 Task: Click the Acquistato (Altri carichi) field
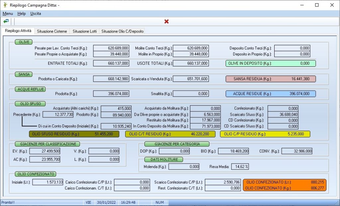pyautogui.click(x=116, y=108)
